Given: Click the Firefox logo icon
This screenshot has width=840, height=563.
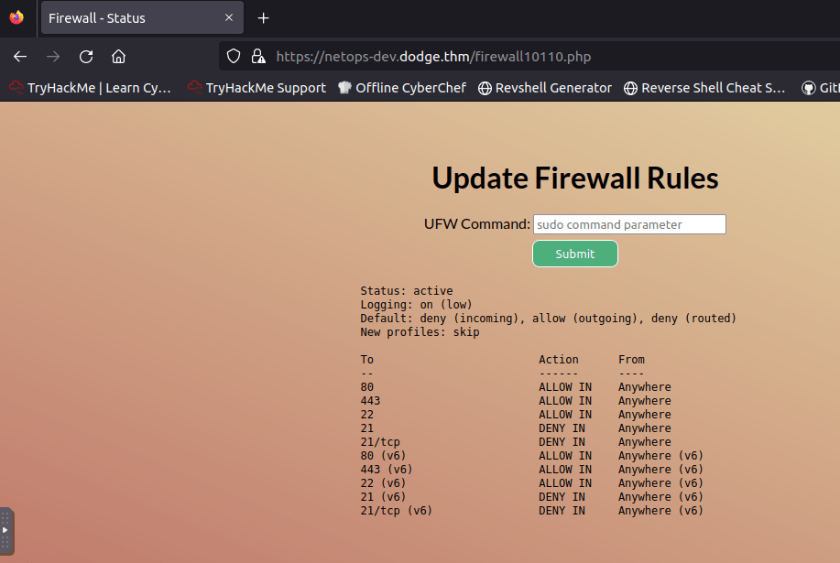Looking at the screenshot, I should [x=16, y=17].
